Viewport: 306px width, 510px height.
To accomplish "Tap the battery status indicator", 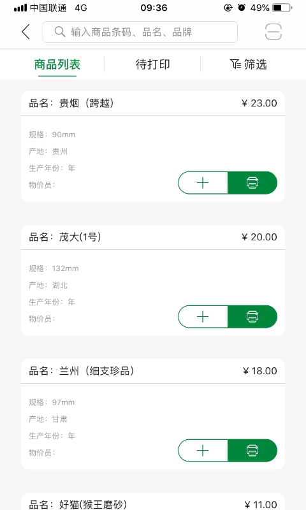I will (x=282, y=8).
